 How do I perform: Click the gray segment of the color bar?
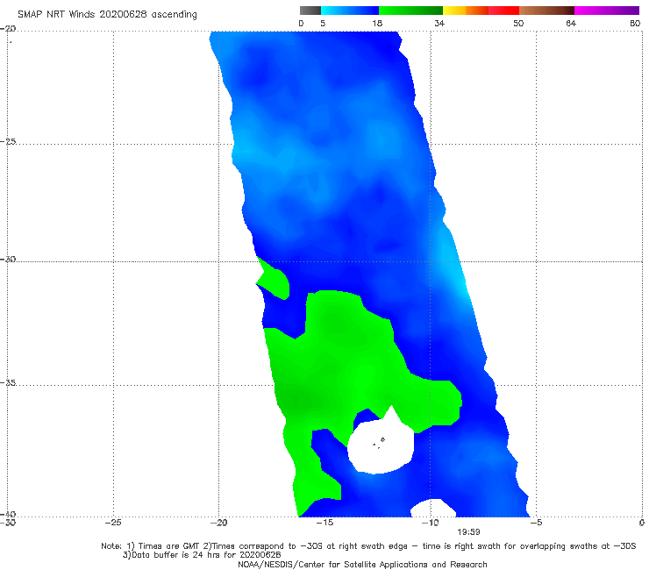pyautogui.click(x=310, y=11)
